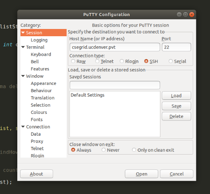Image resolution: width=210 pixels, height=194 pixels.
Task: Select SSH connection type
Action: click(x=146, y=61)
